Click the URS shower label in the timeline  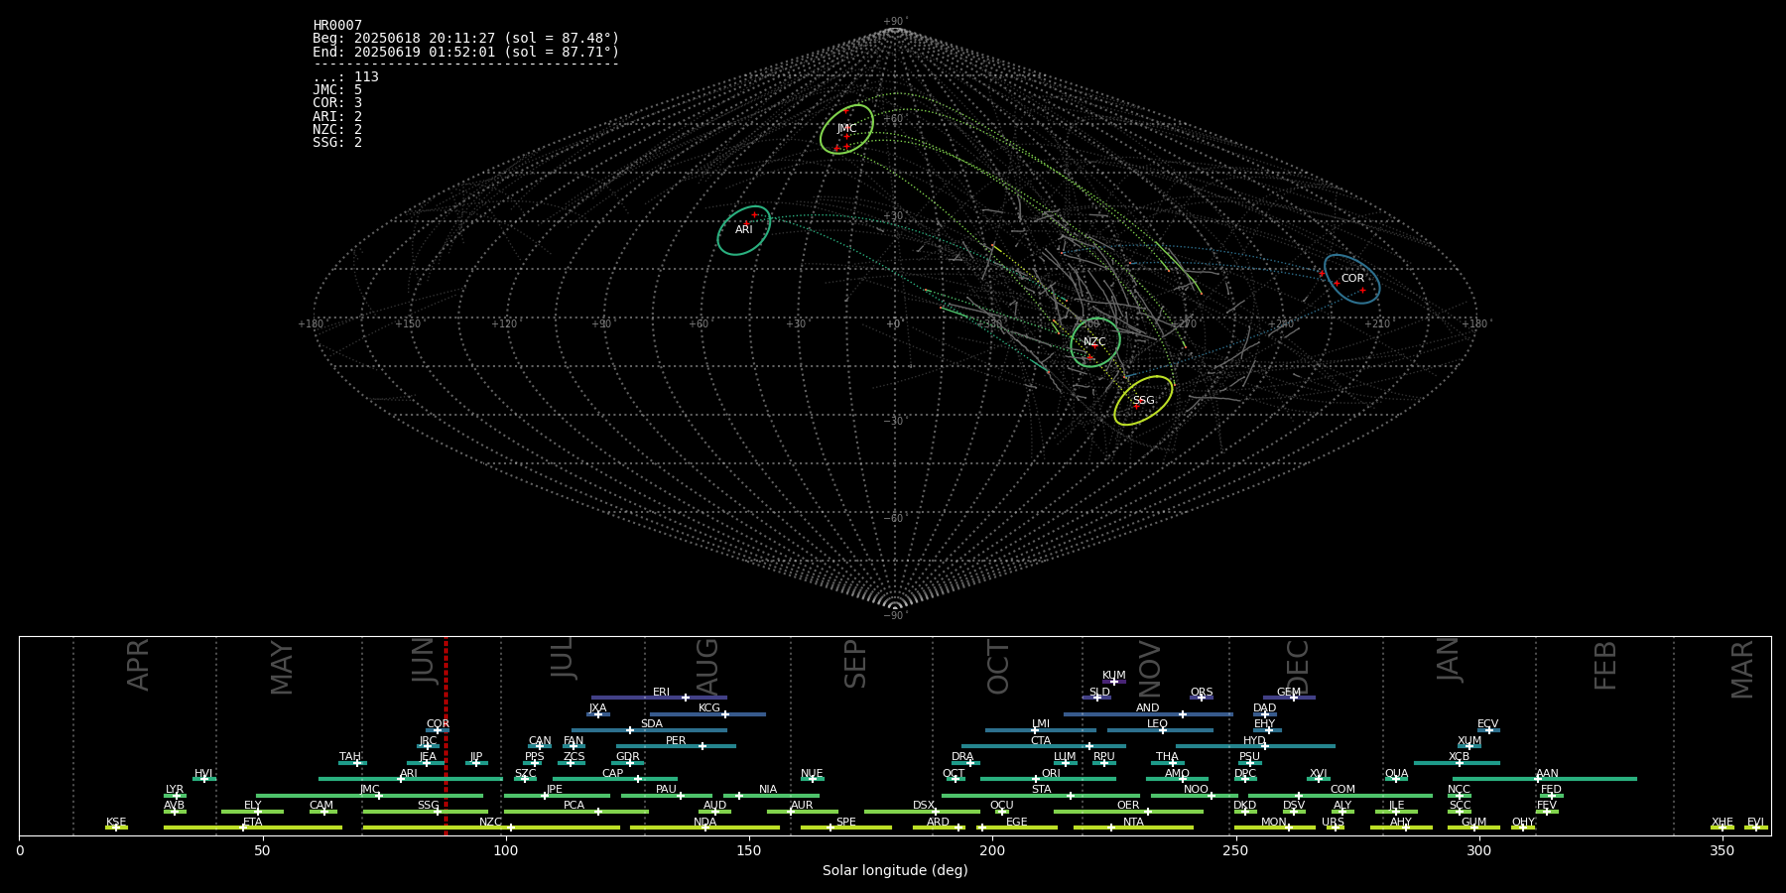(x=1334, y=823)
